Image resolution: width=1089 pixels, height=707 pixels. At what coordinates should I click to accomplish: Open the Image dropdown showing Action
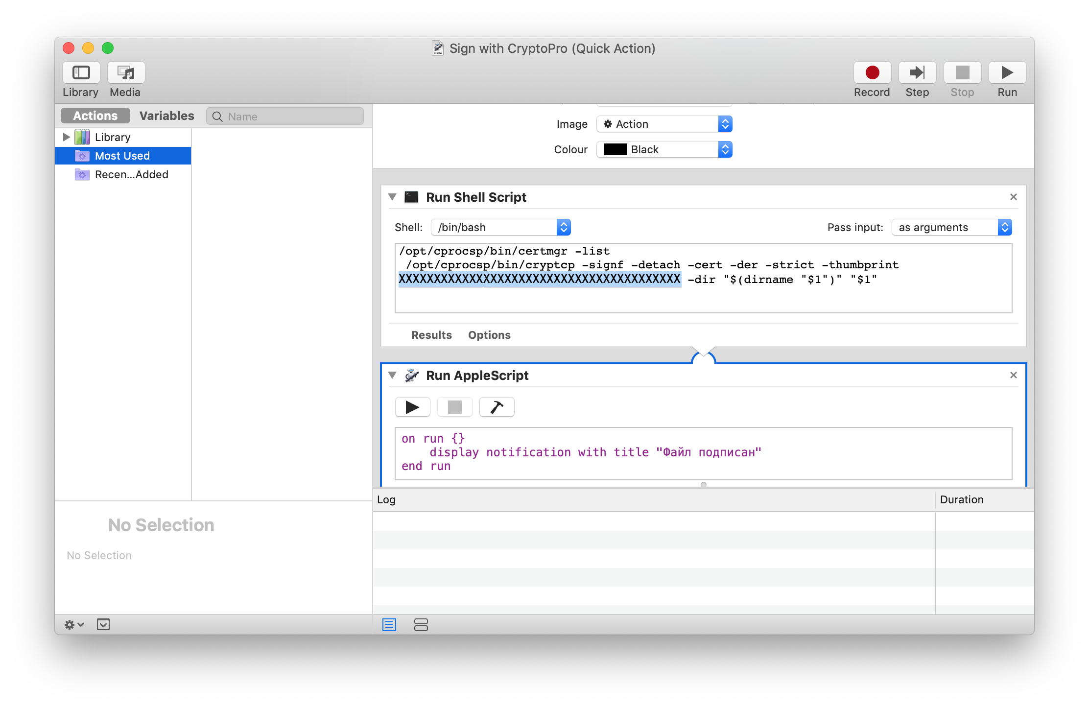pos(664,124)
